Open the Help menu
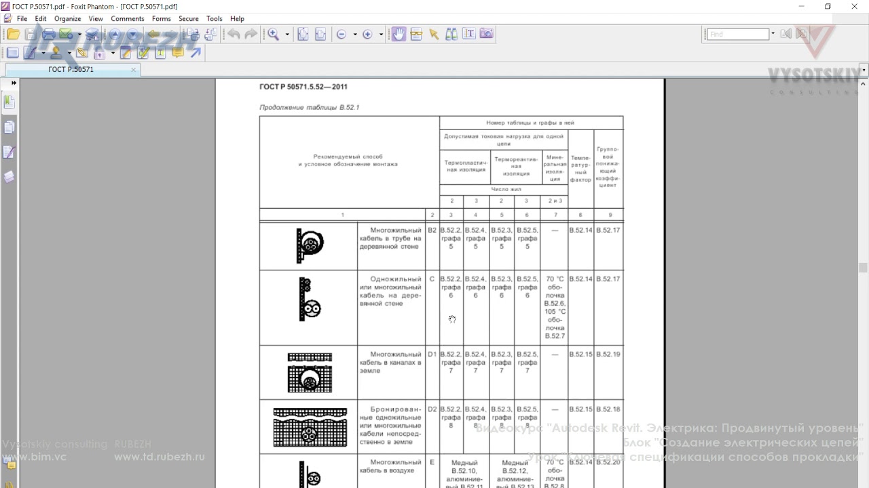This screenshot has width=869, height=488. pos(237,18)
